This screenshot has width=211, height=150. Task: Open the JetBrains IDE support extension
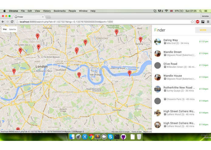(x=203, y=22)
